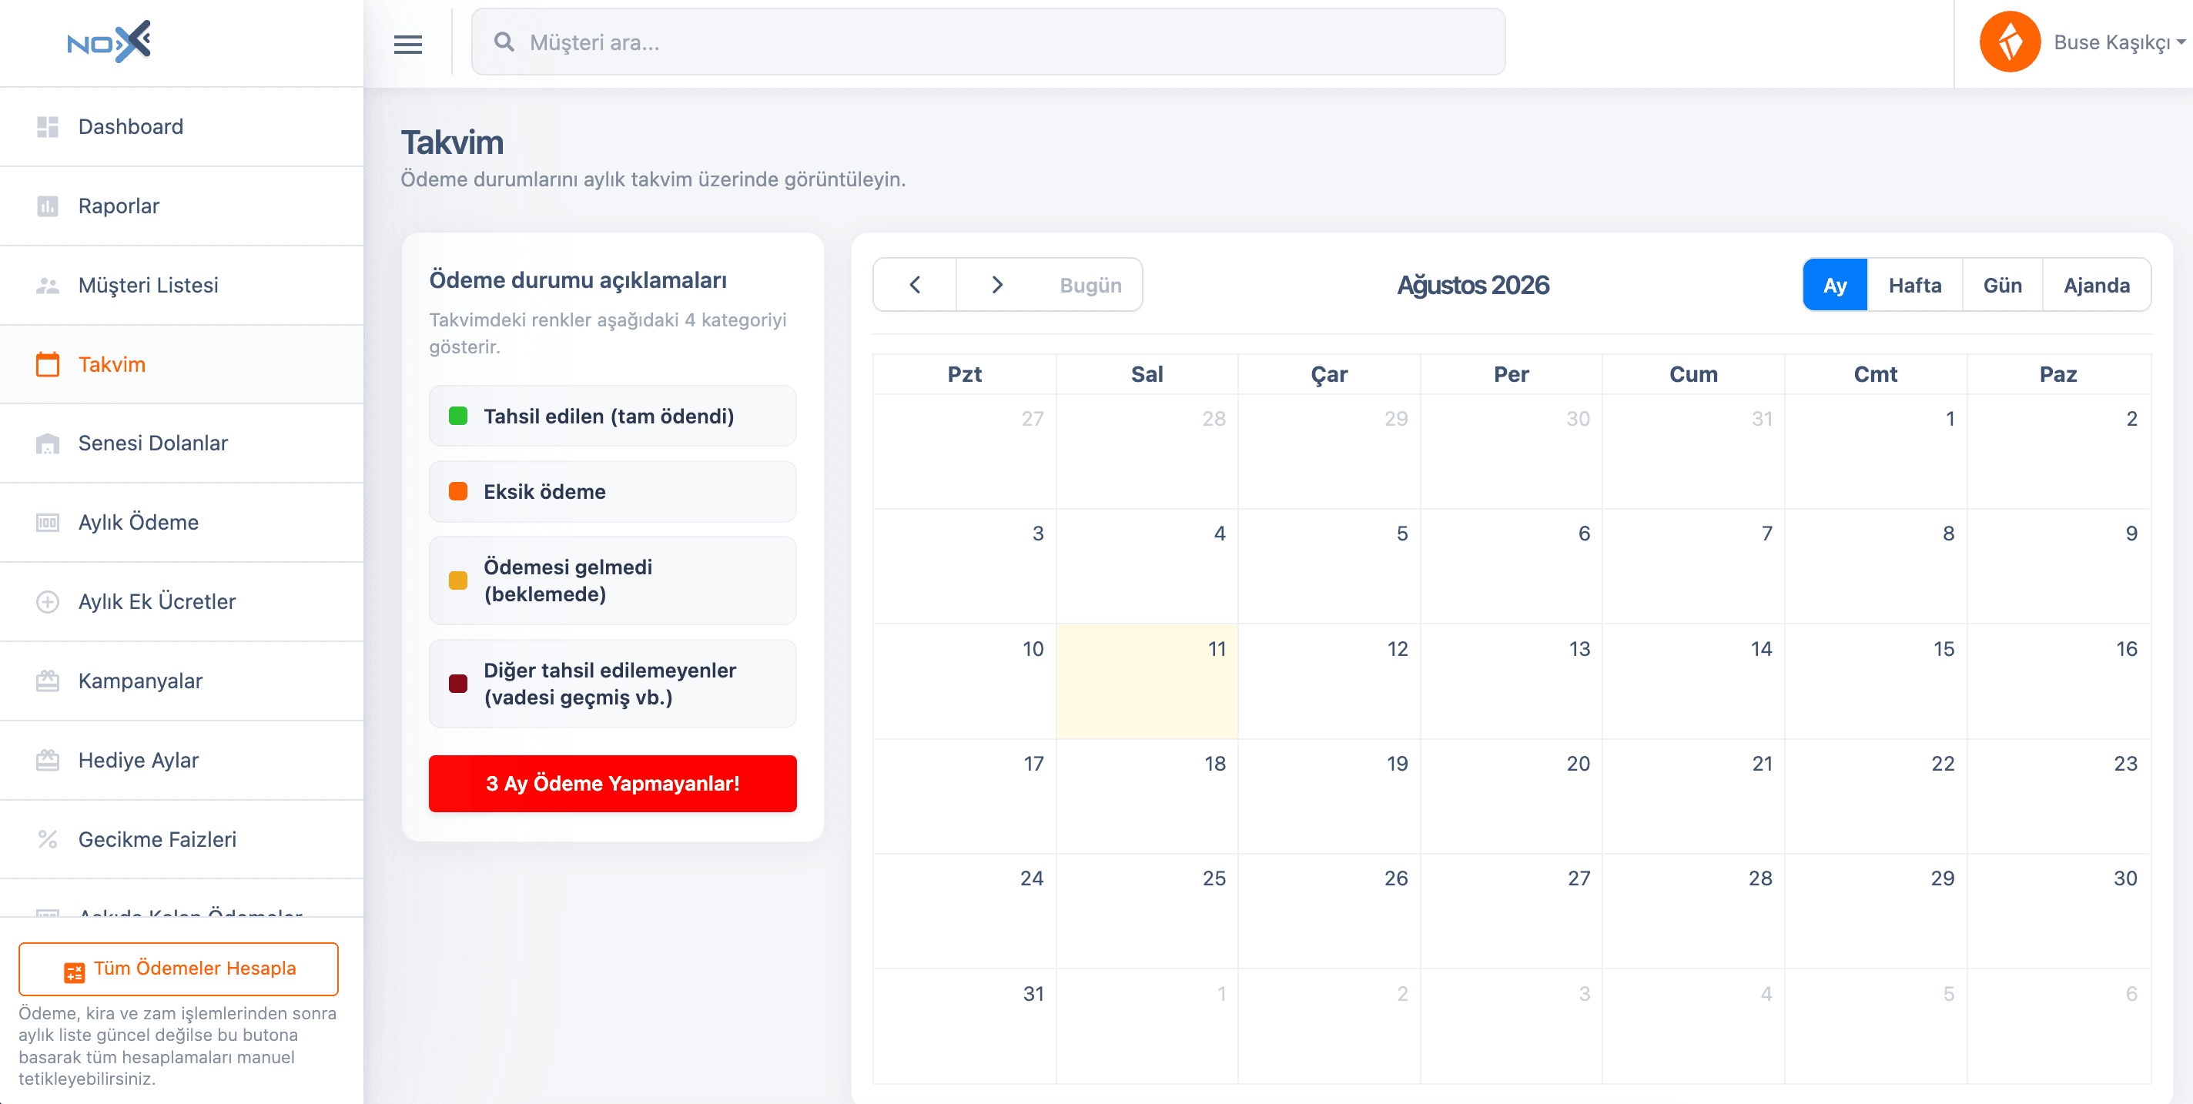Select the Gün calendar view
The height and width of the screenshot is (1104, 2193).
[2002, 285]
